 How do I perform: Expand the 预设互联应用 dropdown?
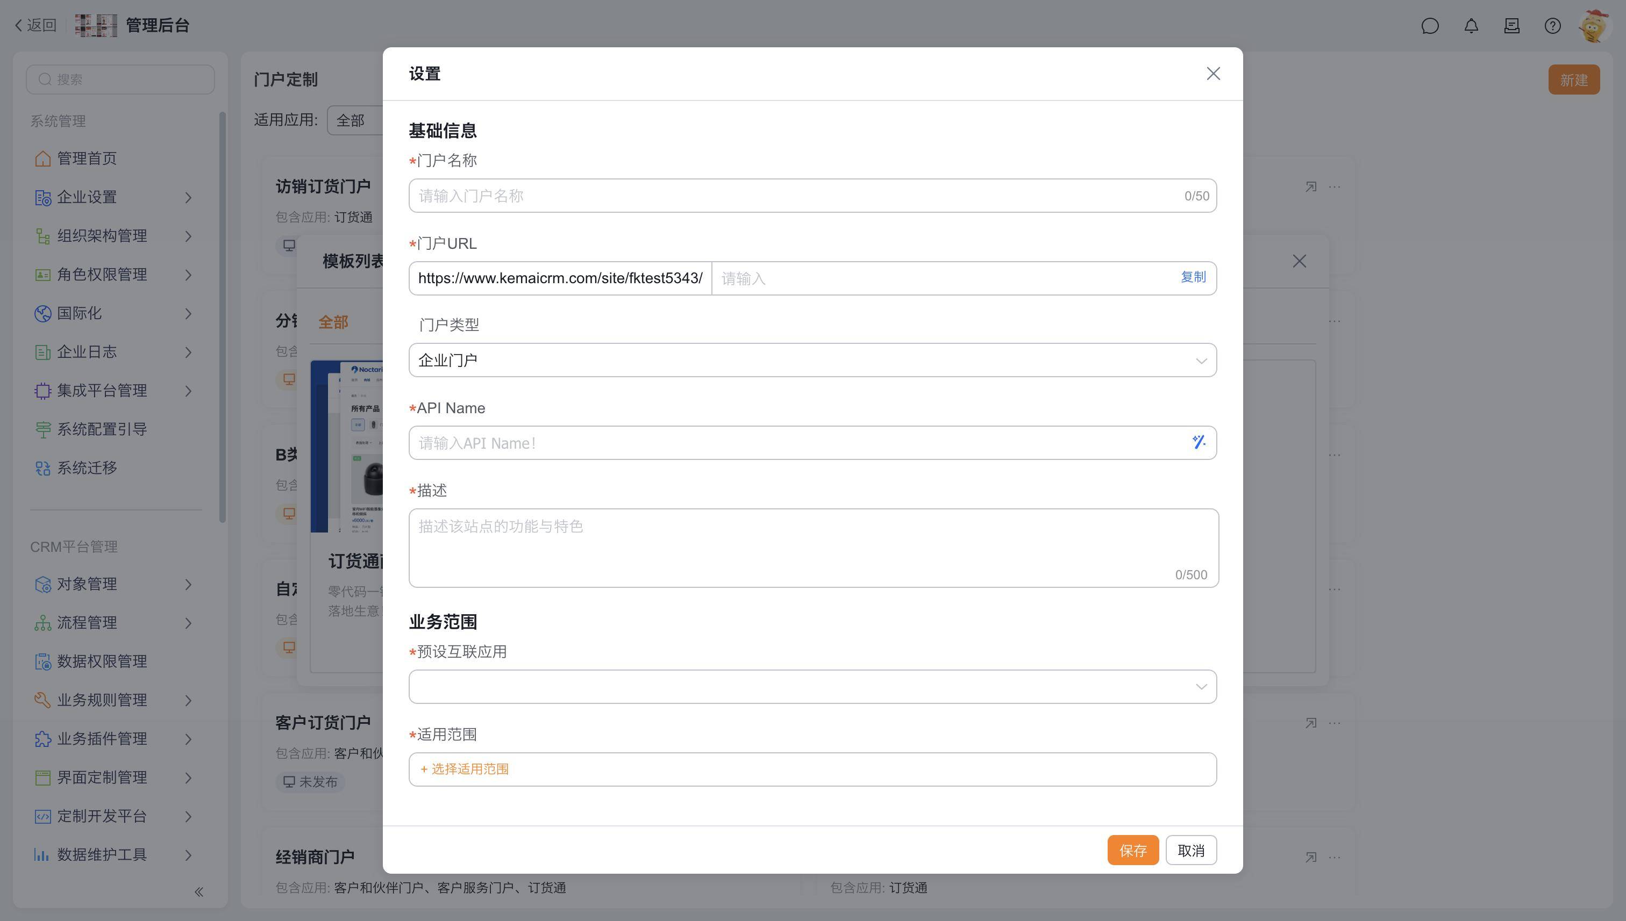tap(812, 687)
